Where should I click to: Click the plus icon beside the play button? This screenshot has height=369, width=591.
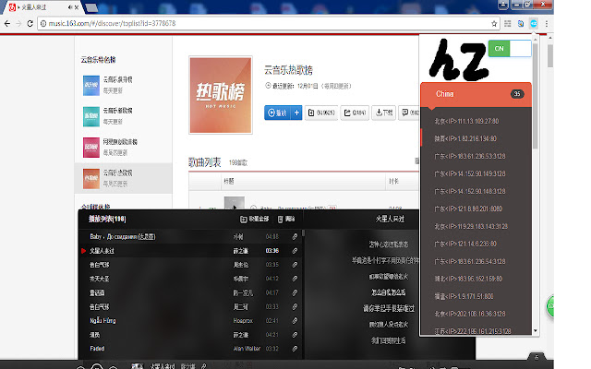click(x=296, y=113)
